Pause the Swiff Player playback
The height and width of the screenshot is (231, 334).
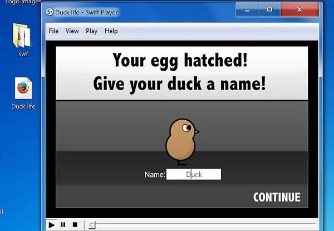pyautogui.click(x=63, y=225)
